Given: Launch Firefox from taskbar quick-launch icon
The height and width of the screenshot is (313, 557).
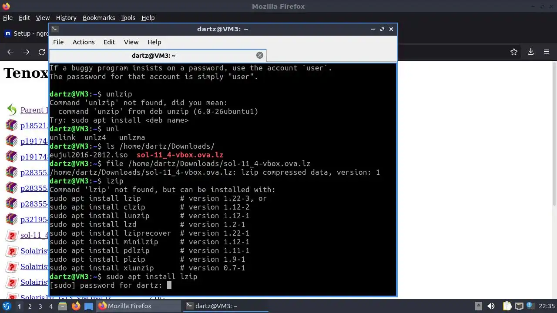Looking at the screenshot, I should click(x=76, y=306).
